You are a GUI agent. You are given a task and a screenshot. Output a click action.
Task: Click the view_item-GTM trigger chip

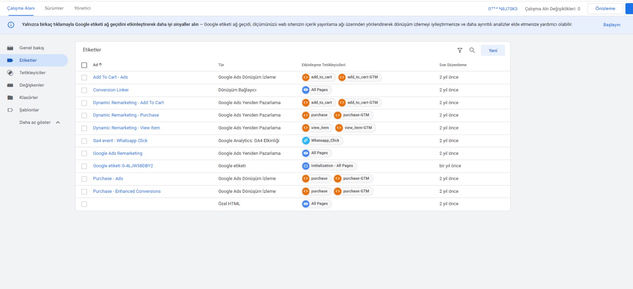pyautogui.click(x=355, y=128)
